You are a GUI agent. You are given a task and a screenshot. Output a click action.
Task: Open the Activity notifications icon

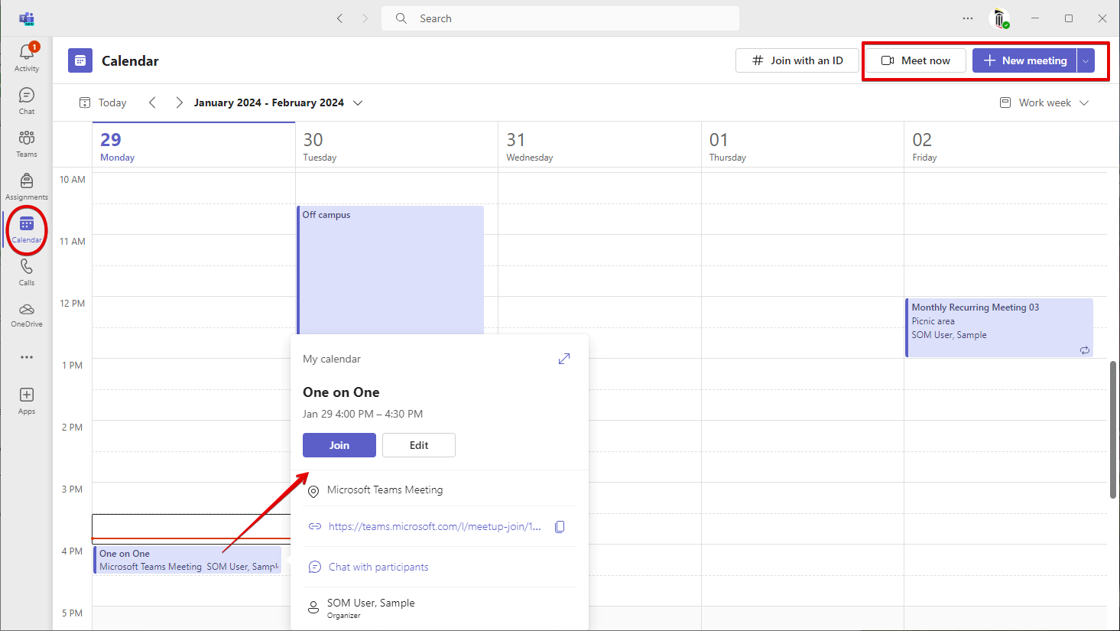coord(27,57)
